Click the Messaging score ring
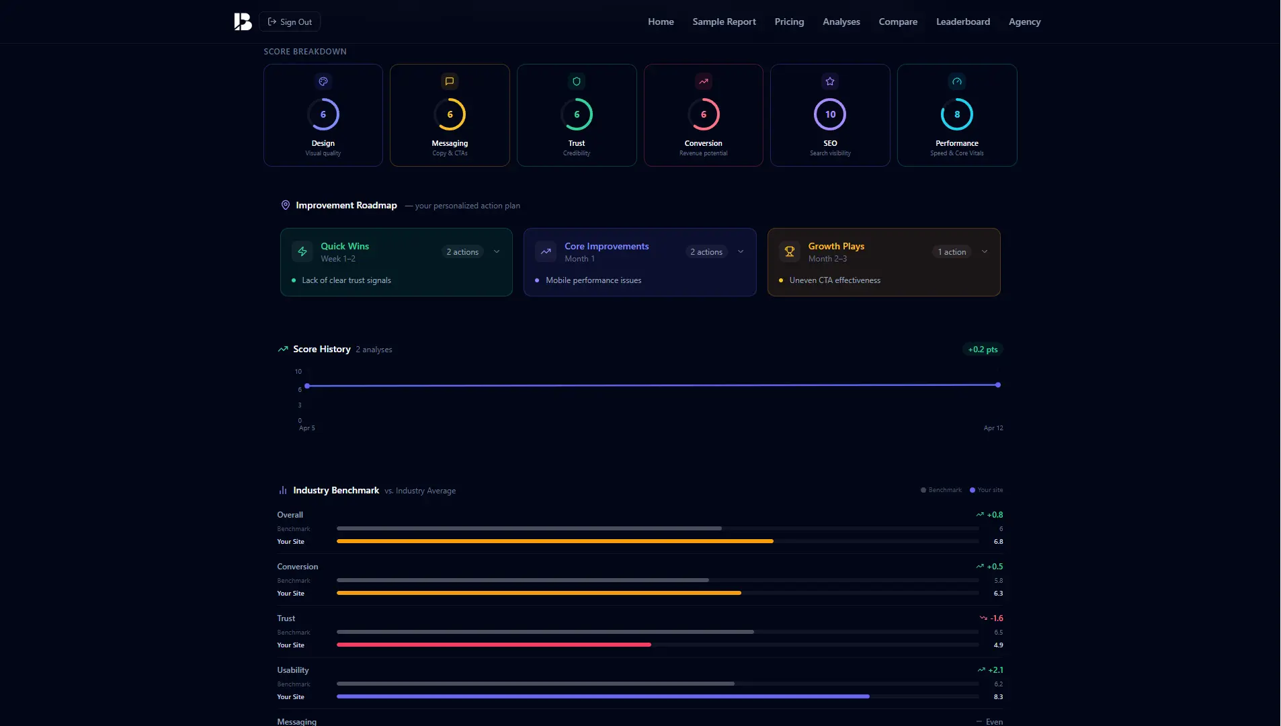 coord(450,114)
